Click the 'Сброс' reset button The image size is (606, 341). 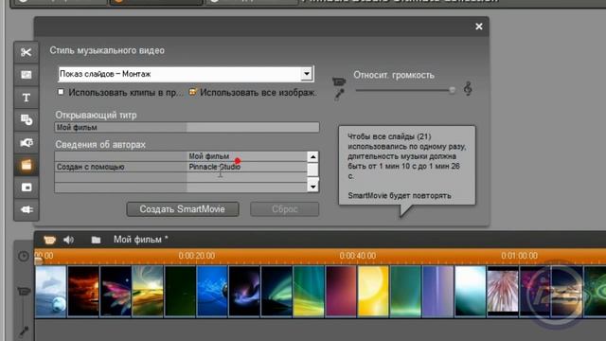[284, 209]
